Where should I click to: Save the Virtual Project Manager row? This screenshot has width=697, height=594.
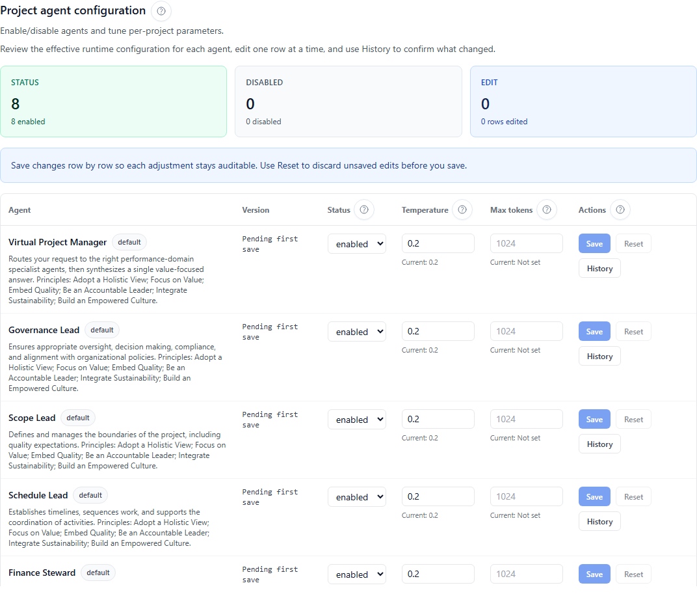coord(594,243)
